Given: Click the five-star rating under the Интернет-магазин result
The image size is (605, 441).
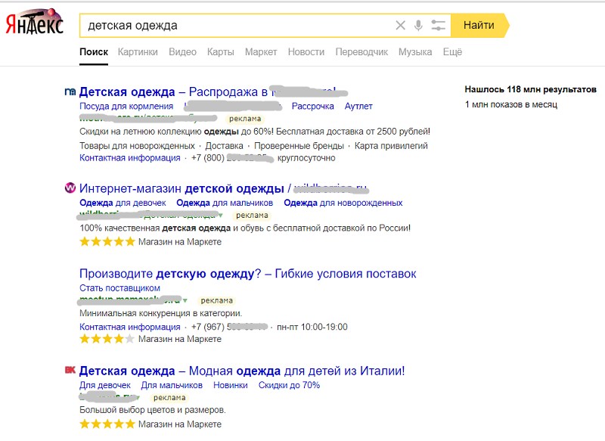Looking at the screenshot, I should (x=107, y=242).
